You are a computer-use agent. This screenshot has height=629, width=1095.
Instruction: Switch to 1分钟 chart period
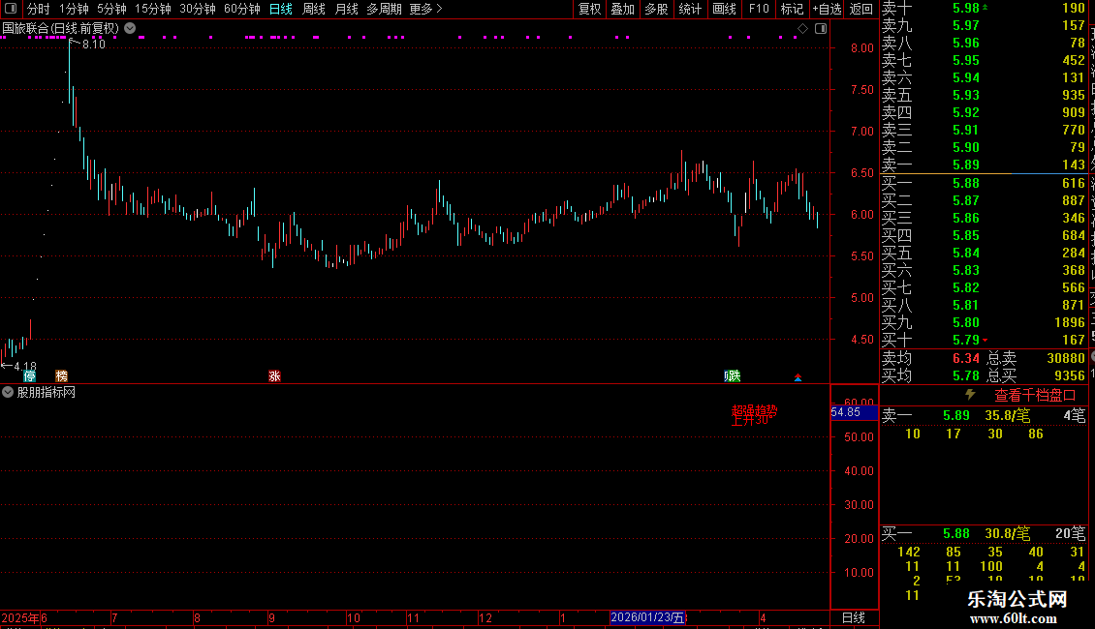coord(74,9)
